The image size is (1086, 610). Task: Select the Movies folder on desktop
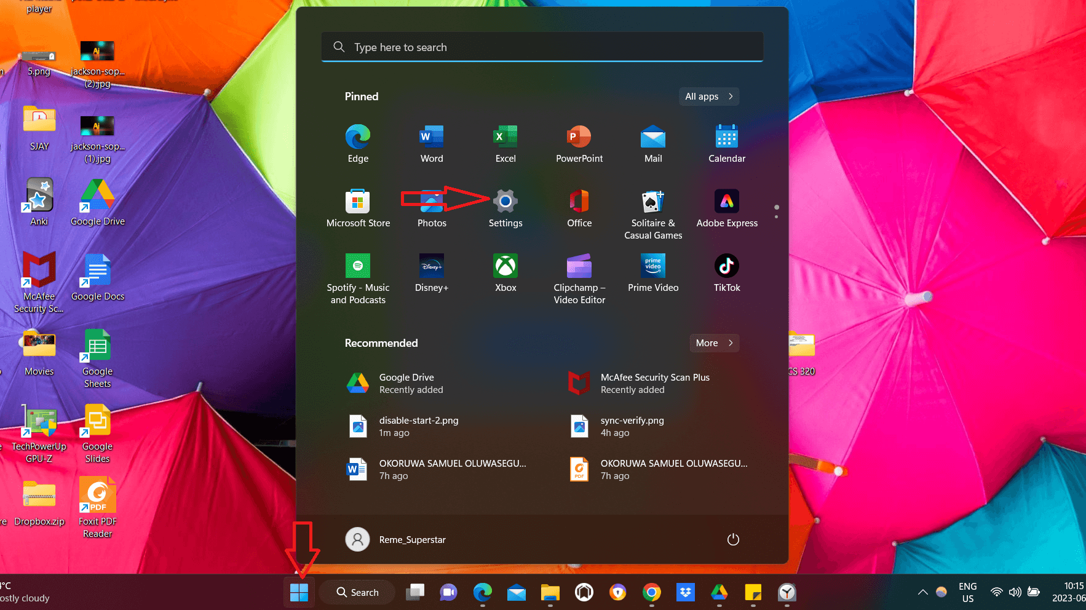[39, 352]
